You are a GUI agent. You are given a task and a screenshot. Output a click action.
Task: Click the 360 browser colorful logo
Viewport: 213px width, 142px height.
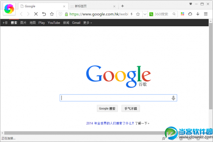(x=9, y=9)
